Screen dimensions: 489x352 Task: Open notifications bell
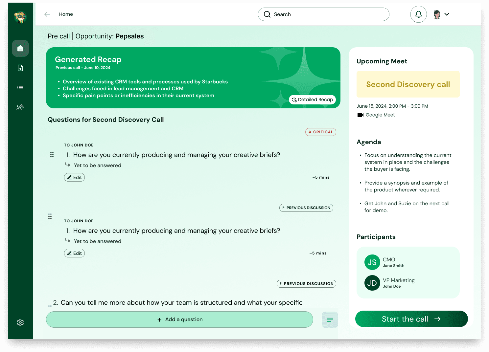pyautogui.click(x=419, y=14)
